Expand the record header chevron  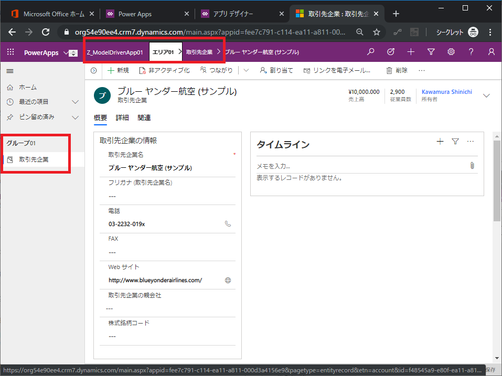click(486, 95)
